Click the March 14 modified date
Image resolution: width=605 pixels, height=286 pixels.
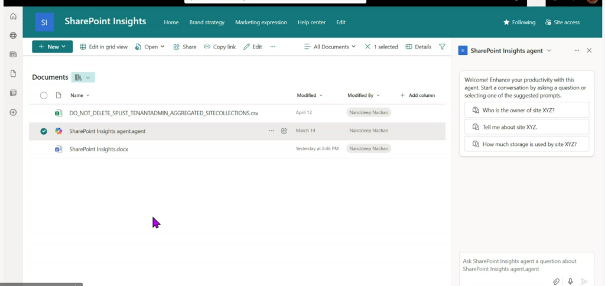305,131
